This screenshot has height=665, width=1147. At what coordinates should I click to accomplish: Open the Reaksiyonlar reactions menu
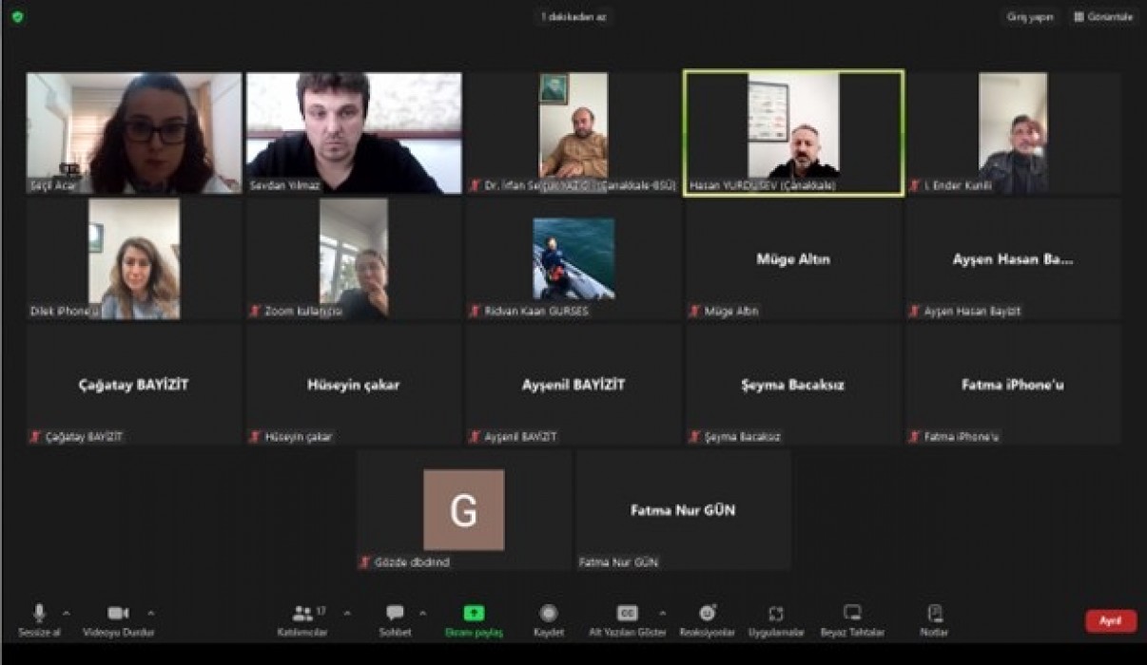coord(708,614)
